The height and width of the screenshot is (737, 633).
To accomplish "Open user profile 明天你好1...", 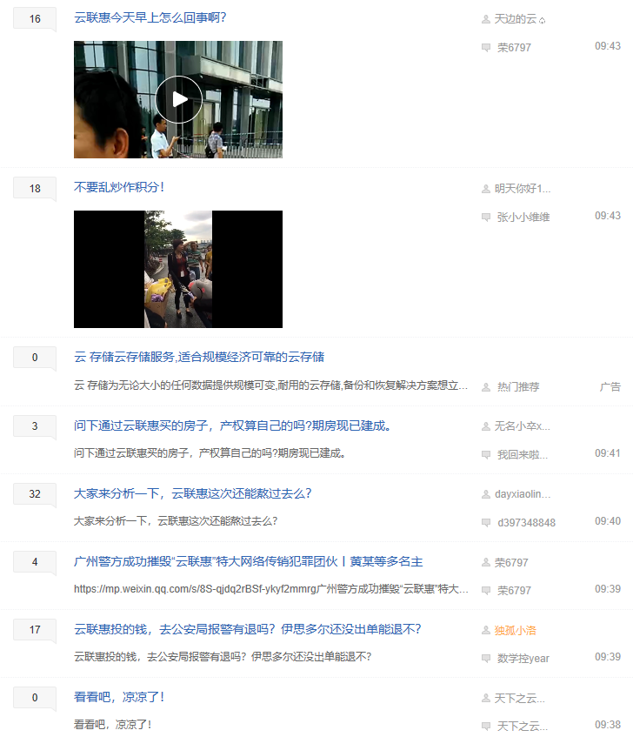I will coord(522,189).
